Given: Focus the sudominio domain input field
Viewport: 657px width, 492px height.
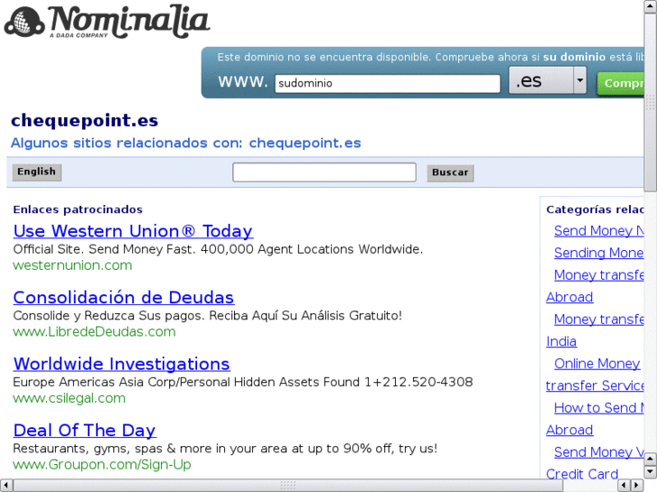Looking at the screenshot, I should [x=388, y=83].
